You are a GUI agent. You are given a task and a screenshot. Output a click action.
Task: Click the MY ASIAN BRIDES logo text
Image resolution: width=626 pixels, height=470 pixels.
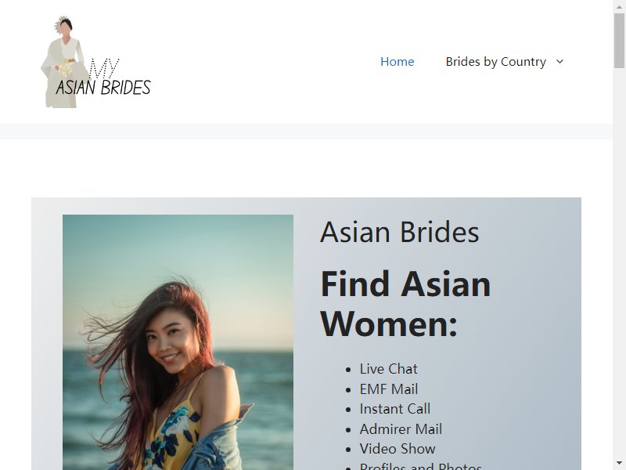pyautogui.click(x=103, y=78)
